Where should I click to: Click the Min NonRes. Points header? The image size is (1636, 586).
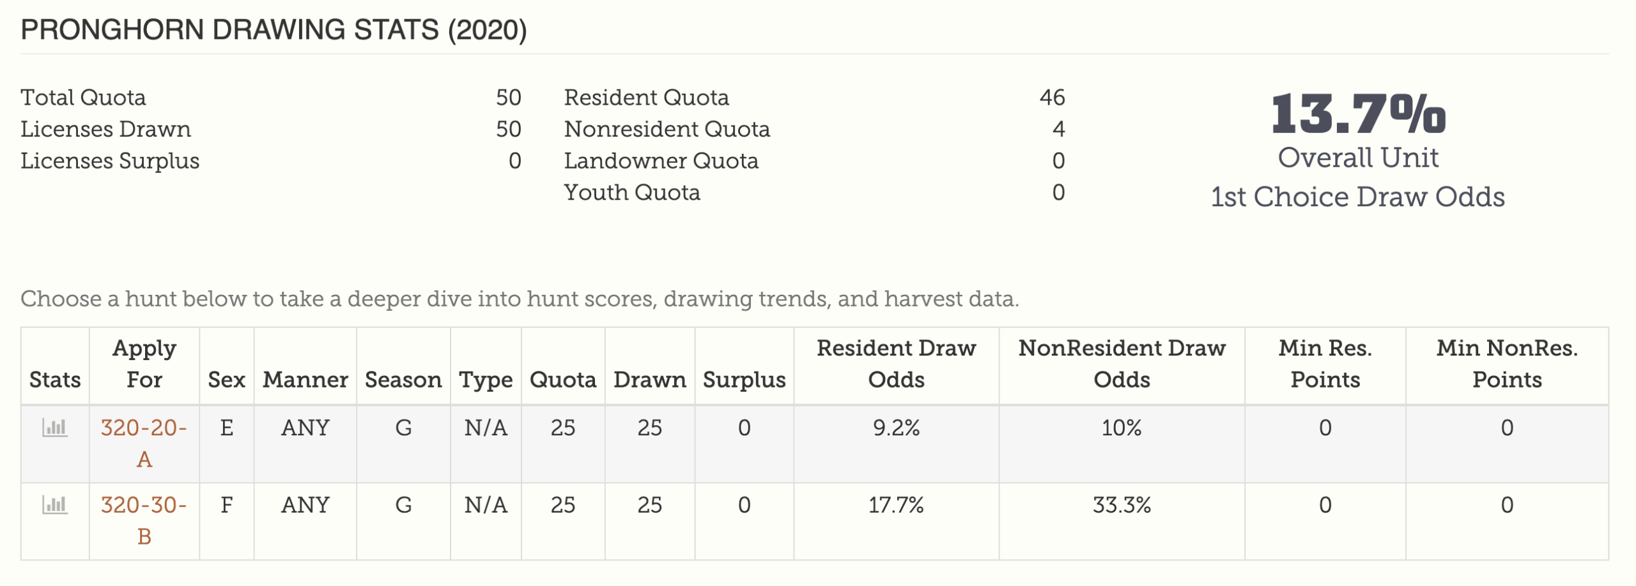coord(1507,364)
